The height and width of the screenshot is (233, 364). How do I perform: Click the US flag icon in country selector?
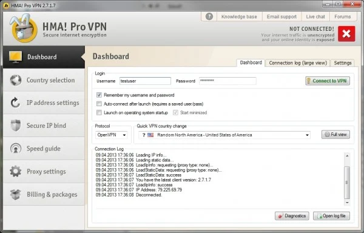[150, 135]
